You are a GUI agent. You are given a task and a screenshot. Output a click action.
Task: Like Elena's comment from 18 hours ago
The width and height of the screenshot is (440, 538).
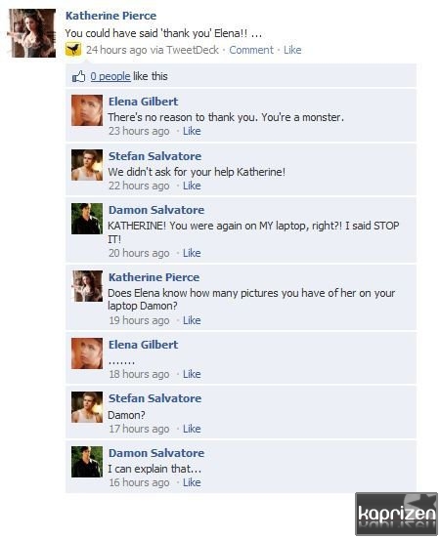click(x=192, y=374)
